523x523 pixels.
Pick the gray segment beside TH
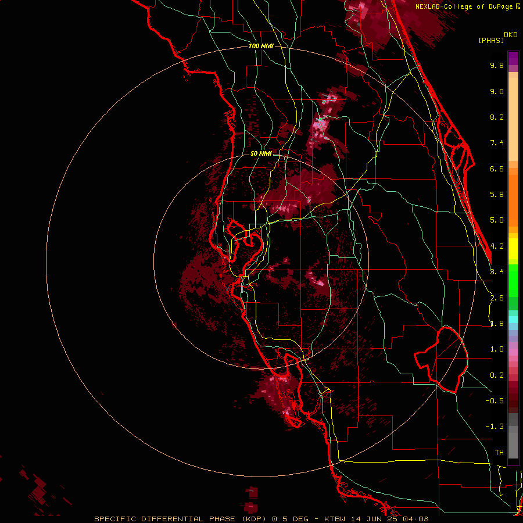tap(513, 445)
